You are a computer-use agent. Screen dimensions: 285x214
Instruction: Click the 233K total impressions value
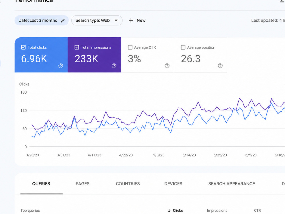pos(86,59)
